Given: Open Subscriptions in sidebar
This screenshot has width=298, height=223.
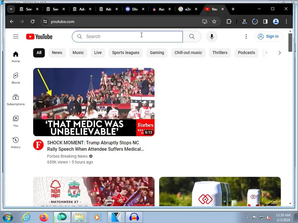Looking at the screenshot, I should 16,100.
